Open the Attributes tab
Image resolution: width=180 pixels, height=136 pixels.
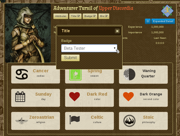61,16
